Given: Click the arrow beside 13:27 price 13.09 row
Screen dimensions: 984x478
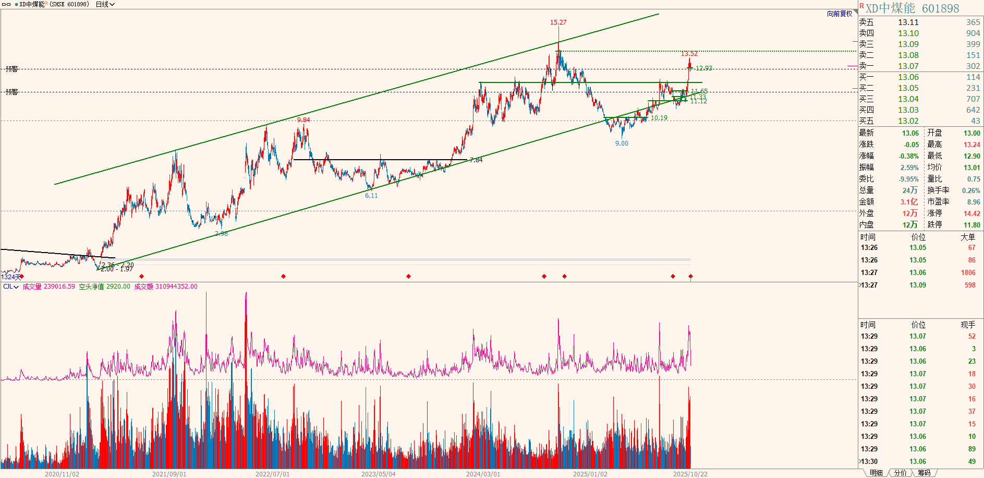Looking at the screenshot, I should click(x=860, y=285).
